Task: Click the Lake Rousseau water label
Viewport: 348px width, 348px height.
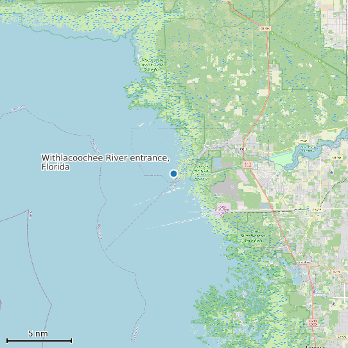Action: (308, 149)
